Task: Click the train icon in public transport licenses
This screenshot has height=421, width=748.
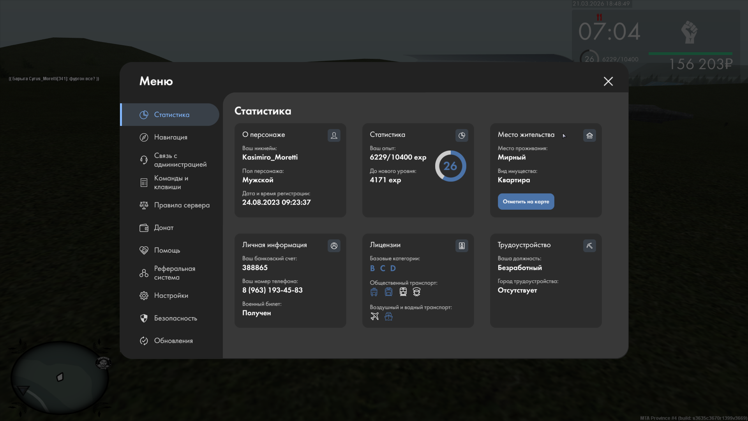Action: 403,292
